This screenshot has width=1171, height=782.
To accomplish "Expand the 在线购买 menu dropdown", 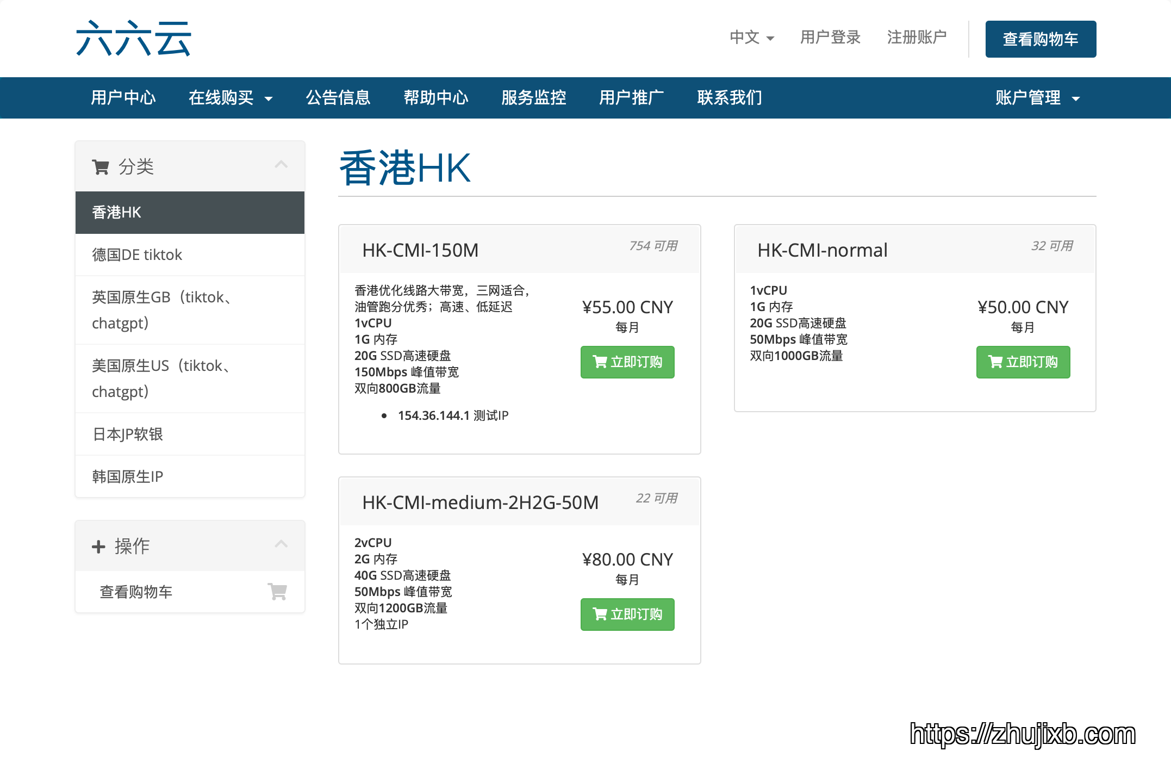I will (x=231, y=98).
